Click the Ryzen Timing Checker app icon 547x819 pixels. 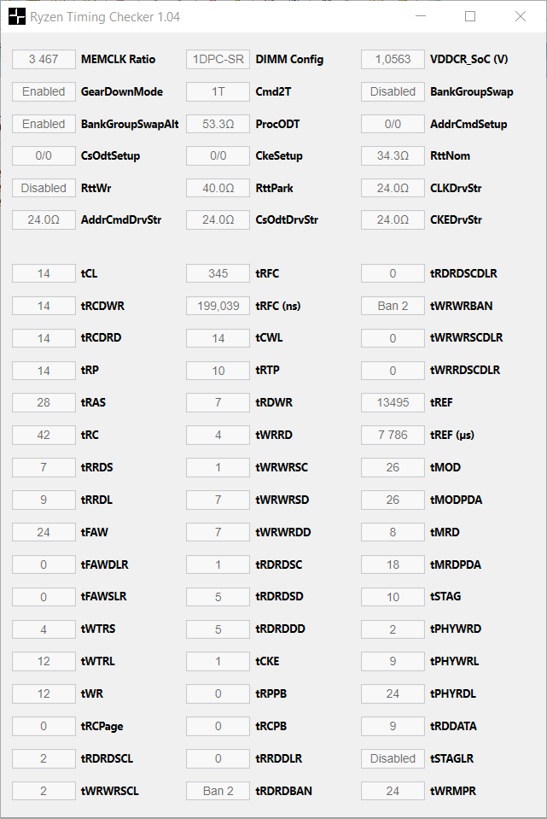(17, 17)
